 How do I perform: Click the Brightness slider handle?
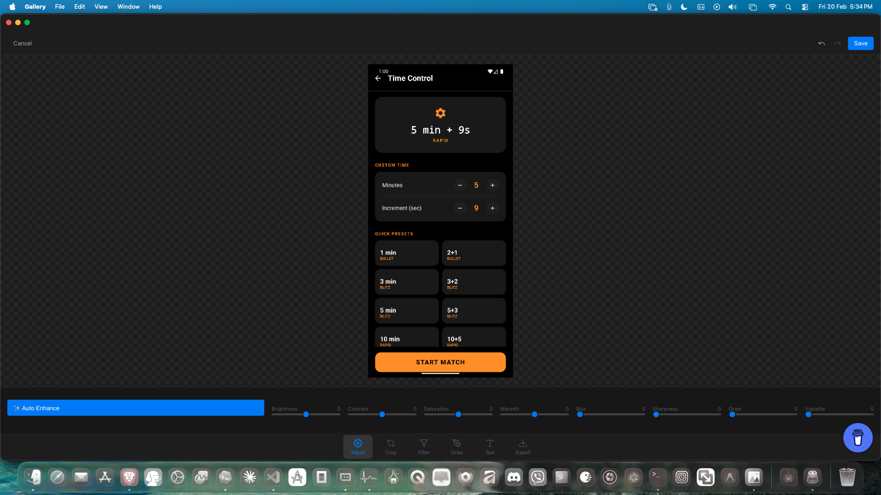[306, 414]
